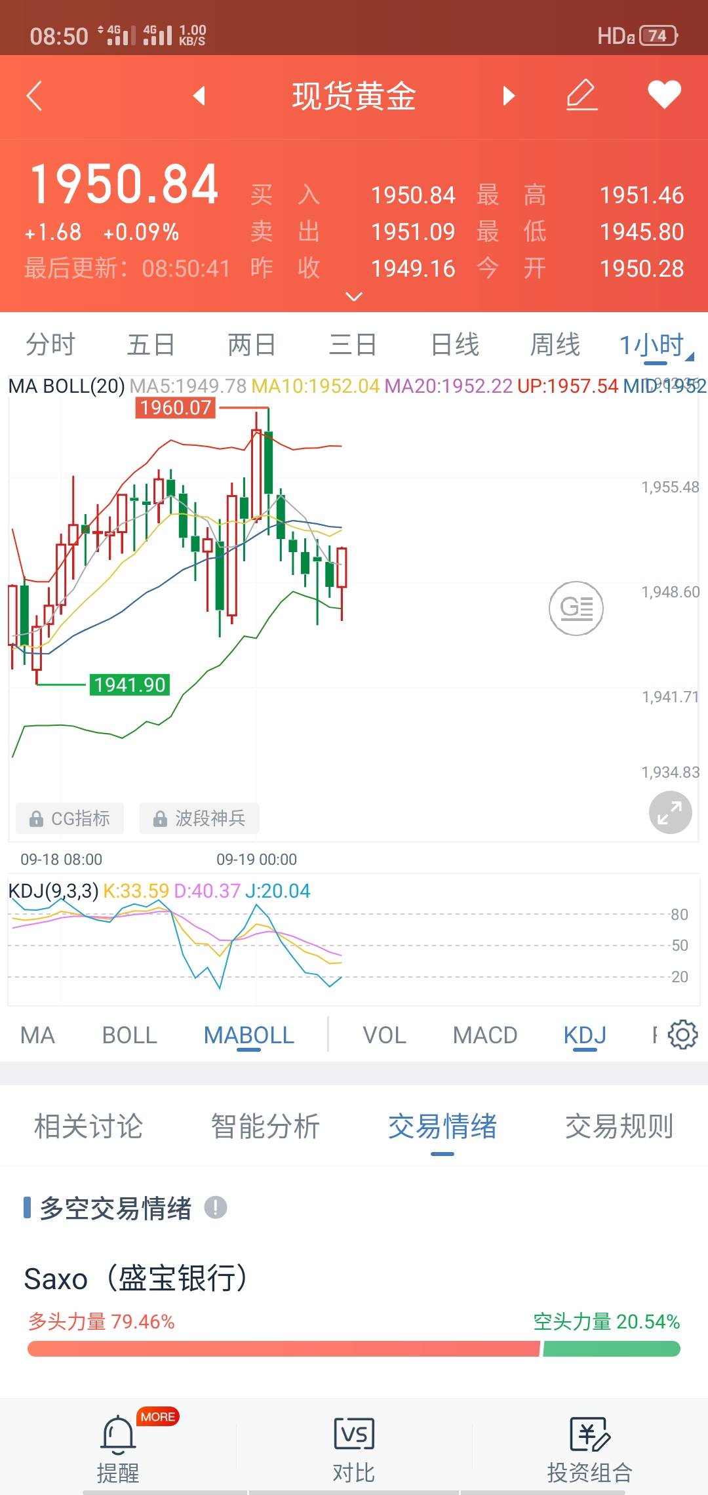Go to previous instrument with left triangle
Screen dimensions: 708x1495
(199, 96)
